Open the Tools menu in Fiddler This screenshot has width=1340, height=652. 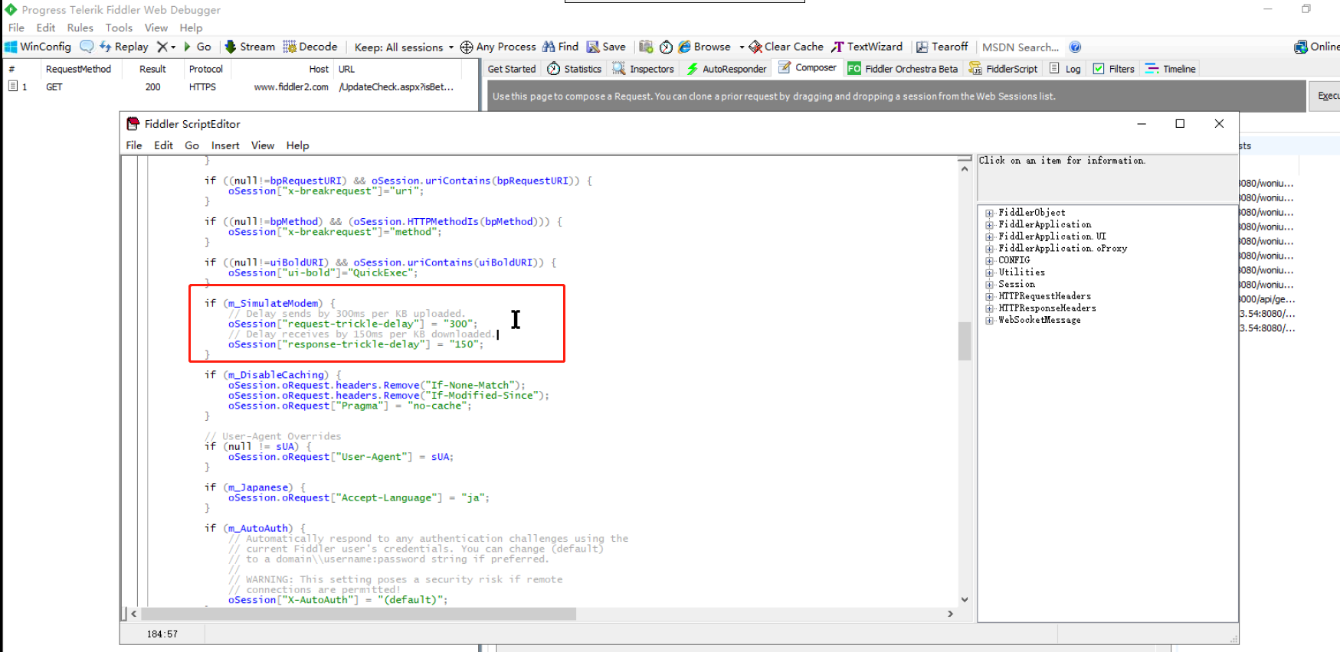[119, 28]
